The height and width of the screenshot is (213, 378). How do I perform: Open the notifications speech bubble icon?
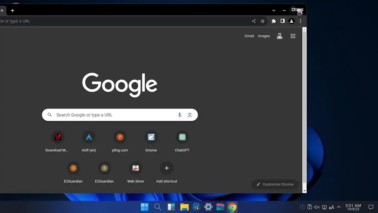tap(371, 207)
